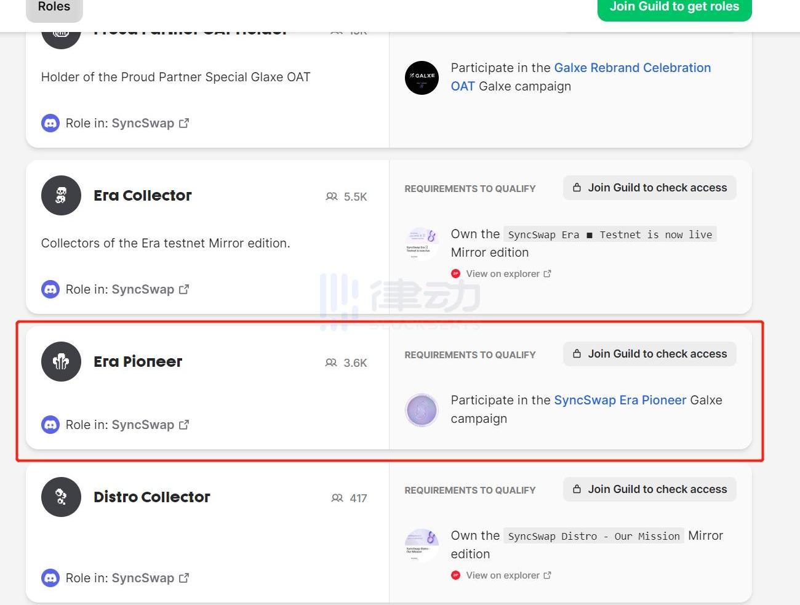
Task: Click Join Guild to check access for Era Pioneer
Action: pos(650,354)
